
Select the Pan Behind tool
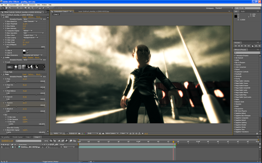click(x=21, y=8)
